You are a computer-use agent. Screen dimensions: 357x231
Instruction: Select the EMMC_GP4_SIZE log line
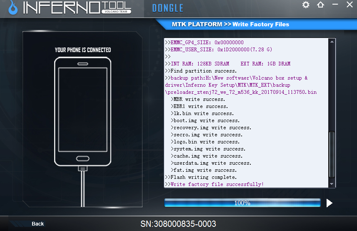coord(204,43)
